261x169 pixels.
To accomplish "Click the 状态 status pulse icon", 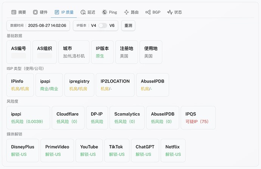I will (x=170, y=12).
